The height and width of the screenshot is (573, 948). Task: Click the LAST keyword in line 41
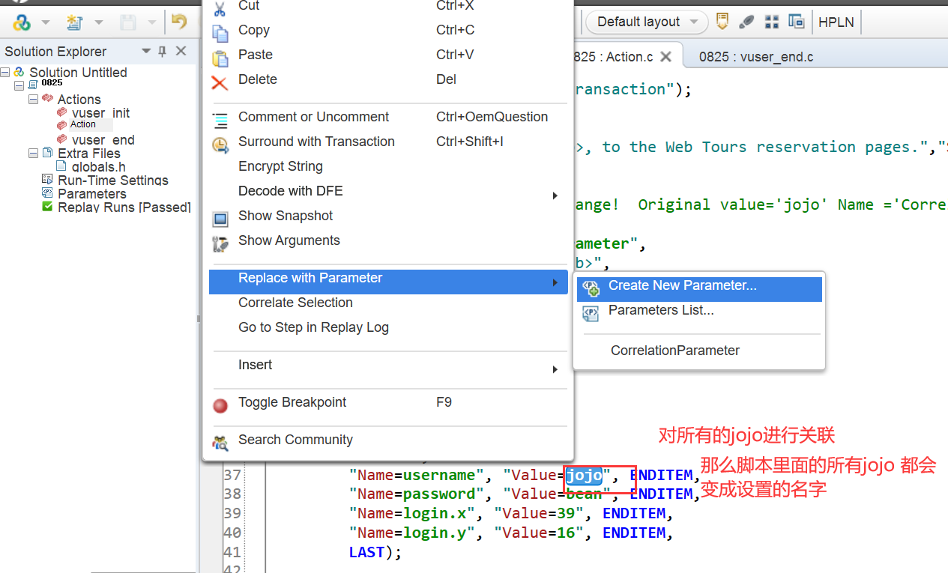[x=366, y=553]
